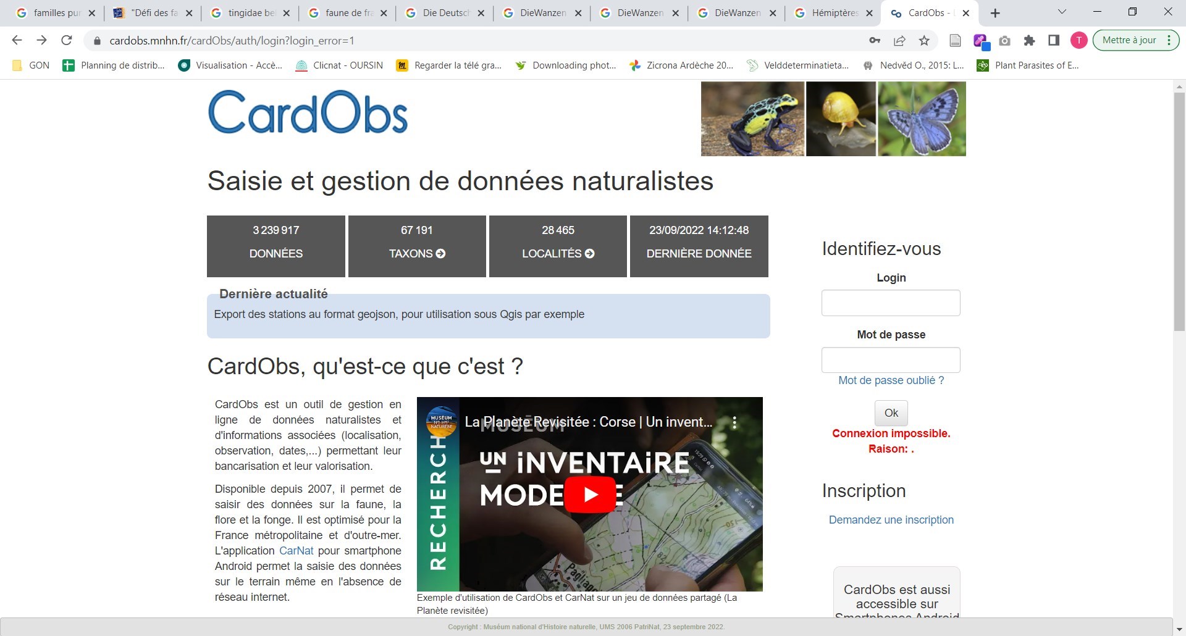The height and width of the screenshot is (636, 1186).
Task: Click the scrollbar down arrow
Action: click(1179, 629)
